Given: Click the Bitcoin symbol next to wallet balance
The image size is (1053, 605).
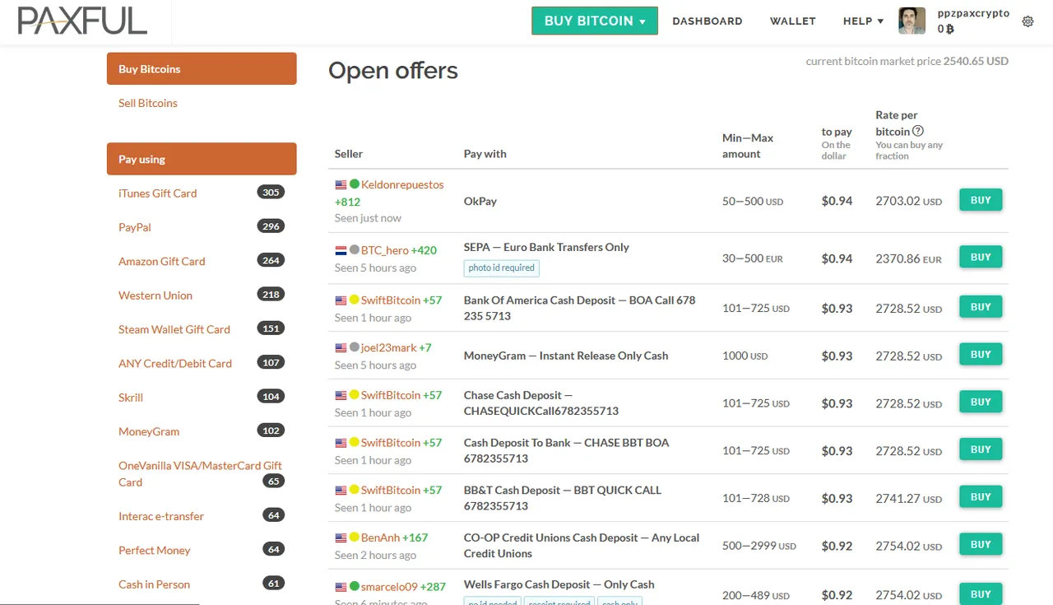Looking at the screenshot, I should (950, 29).
